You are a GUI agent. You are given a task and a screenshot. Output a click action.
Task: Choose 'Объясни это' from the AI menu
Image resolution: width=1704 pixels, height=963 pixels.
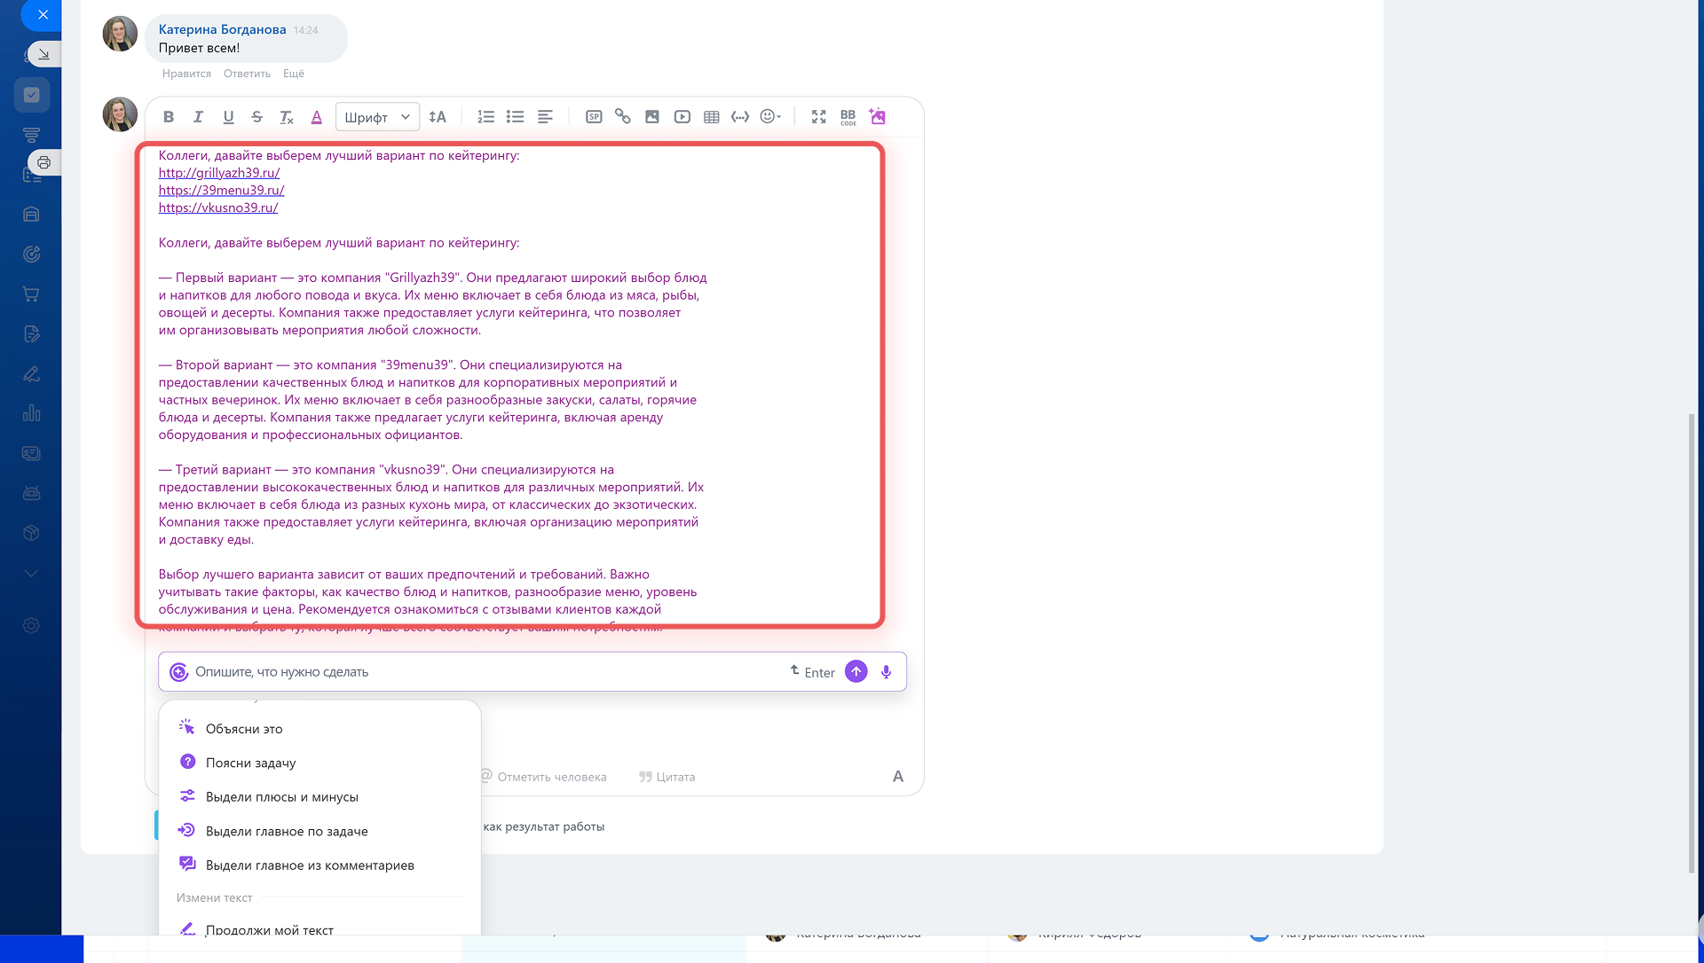(x=244, y=729)
